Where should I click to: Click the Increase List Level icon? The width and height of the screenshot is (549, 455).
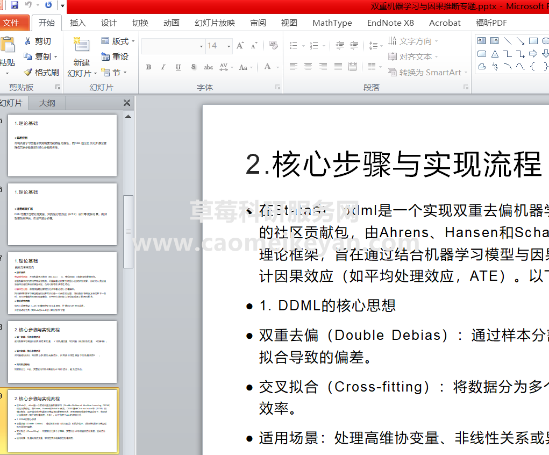354,46
